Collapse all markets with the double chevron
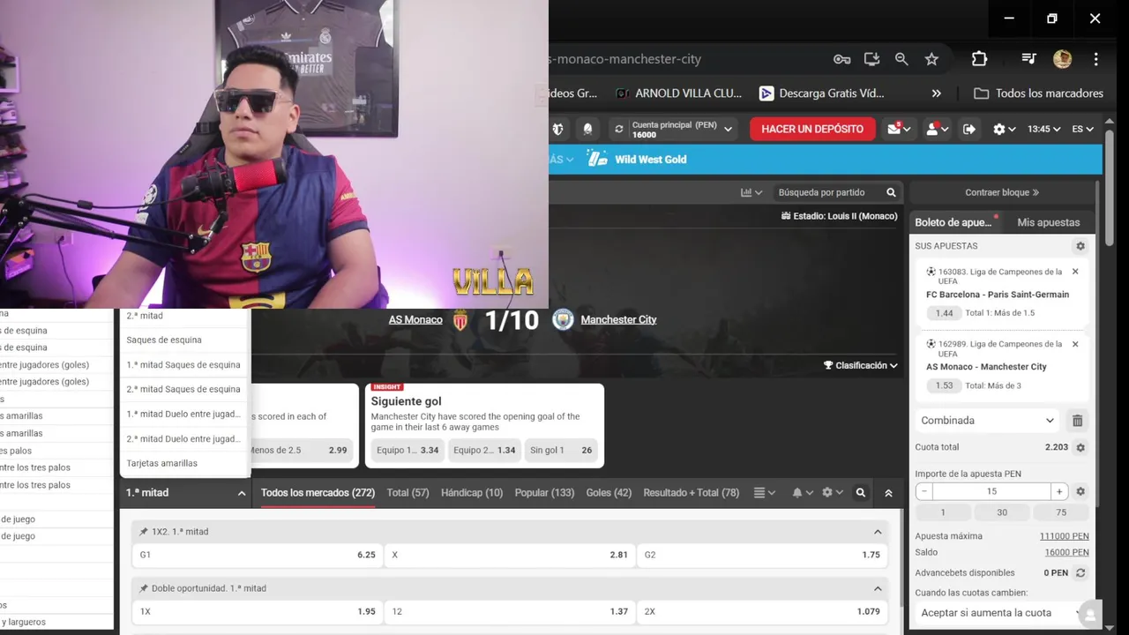The image size is (1129, 635). (888, 493)
